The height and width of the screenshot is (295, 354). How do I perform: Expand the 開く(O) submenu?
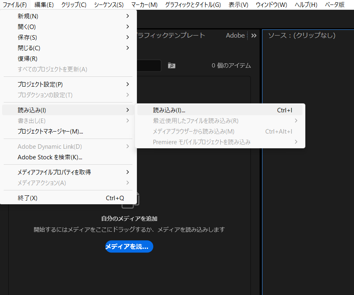[68, 27]
